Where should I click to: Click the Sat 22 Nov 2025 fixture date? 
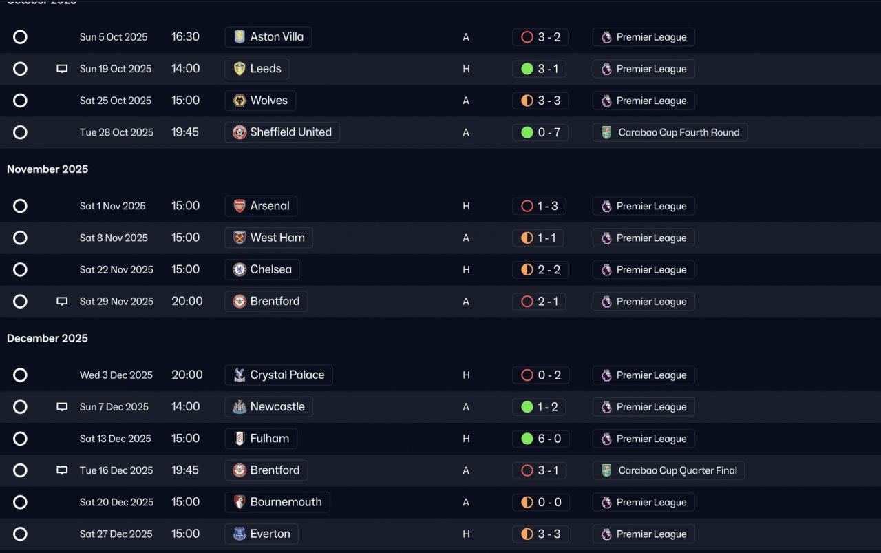click(x=116, y=270)
